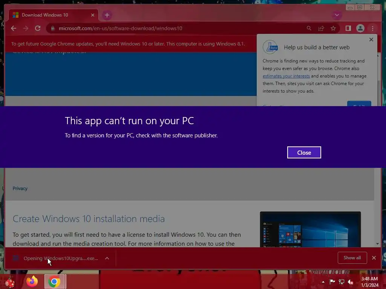
Task: Click the zoom magnifier icon in the address bar
Action: click(x=309, y=28)
